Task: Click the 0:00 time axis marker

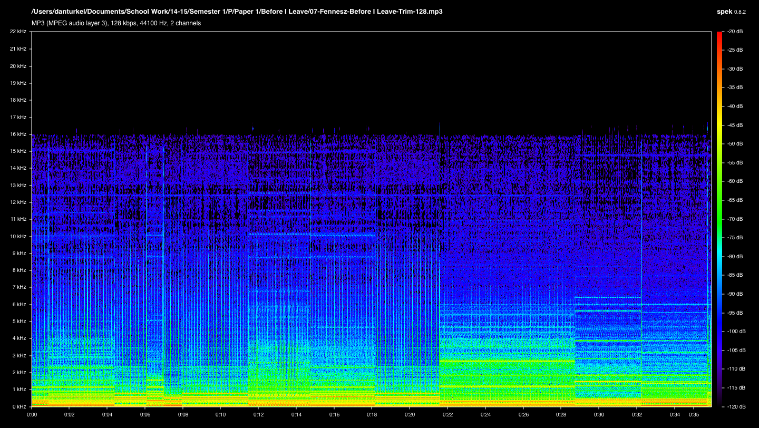Action: (32, 415)
